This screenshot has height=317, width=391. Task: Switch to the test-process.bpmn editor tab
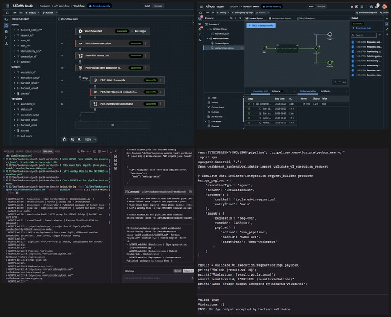pyautogui.click(x=279, y=18)
